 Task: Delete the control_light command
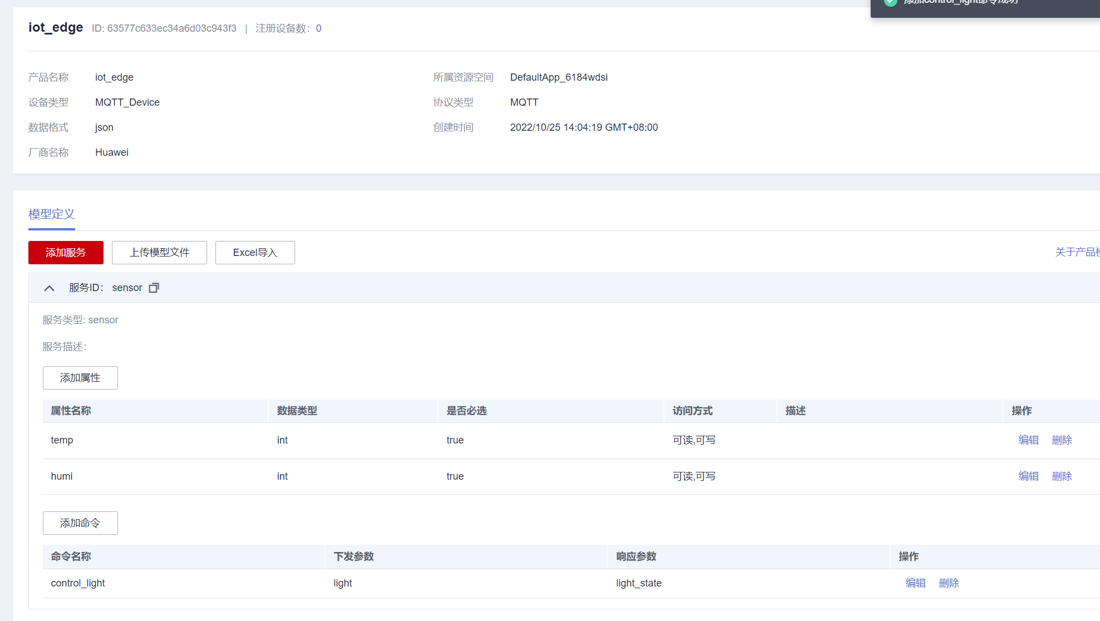tap(949, 583)
